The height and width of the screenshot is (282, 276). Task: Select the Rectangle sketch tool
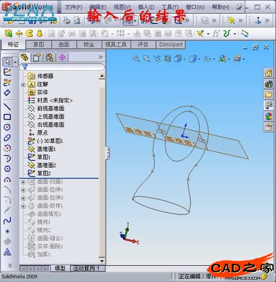point(7,117)
